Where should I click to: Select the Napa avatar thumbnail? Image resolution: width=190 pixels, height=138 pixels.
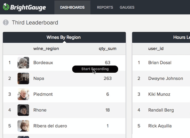tap(23, 79)
